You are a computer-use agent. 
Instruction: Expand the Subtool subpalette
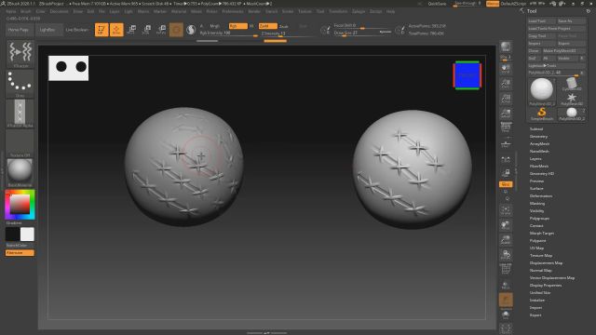click(536, 129)
